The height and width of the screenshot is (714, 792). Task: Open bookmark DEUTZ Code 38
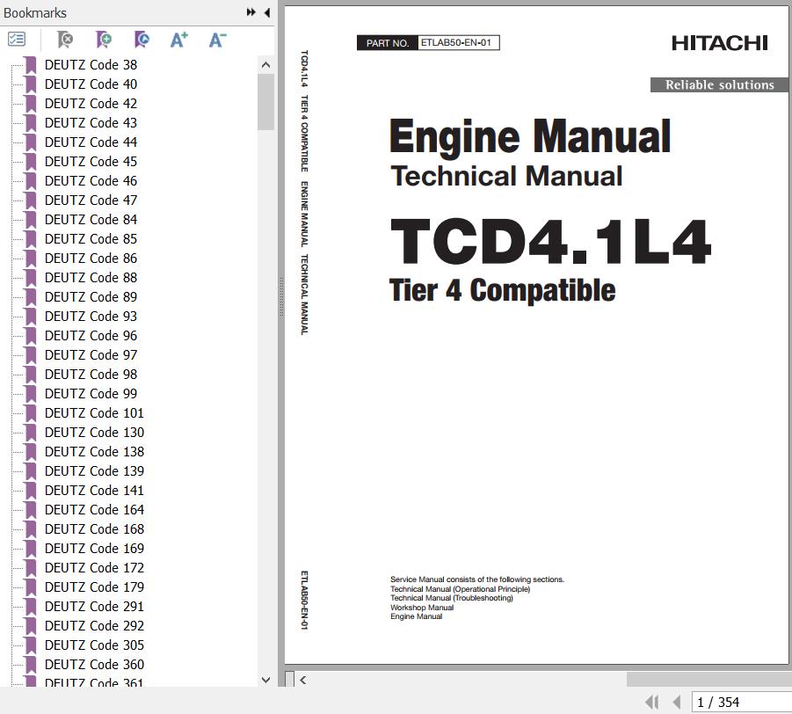click(91, 65)
